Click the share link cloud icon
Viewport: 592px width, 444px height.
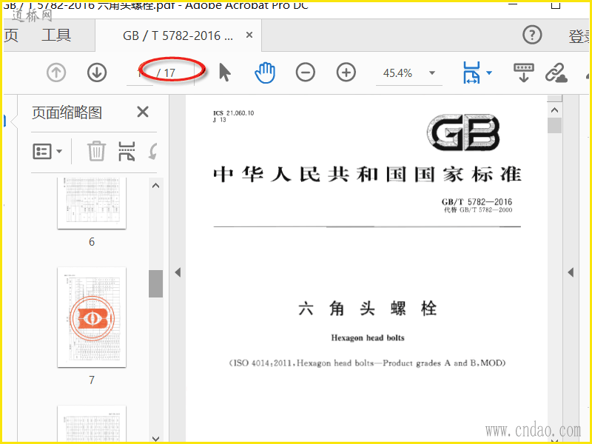click(556, 73)
